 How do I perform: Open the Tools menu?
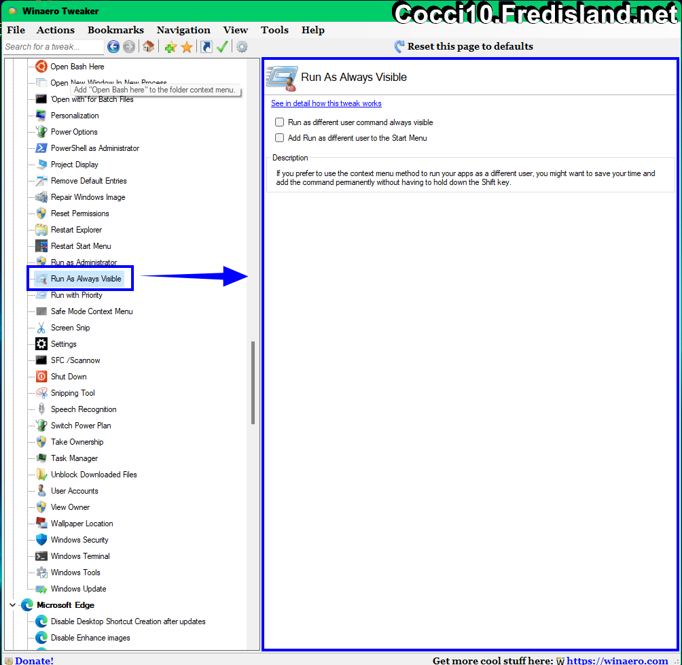coord(274,30)
